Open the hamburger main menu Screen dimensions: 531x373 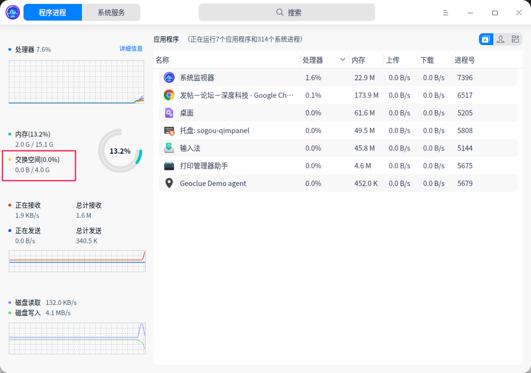(x=446, y=13)
